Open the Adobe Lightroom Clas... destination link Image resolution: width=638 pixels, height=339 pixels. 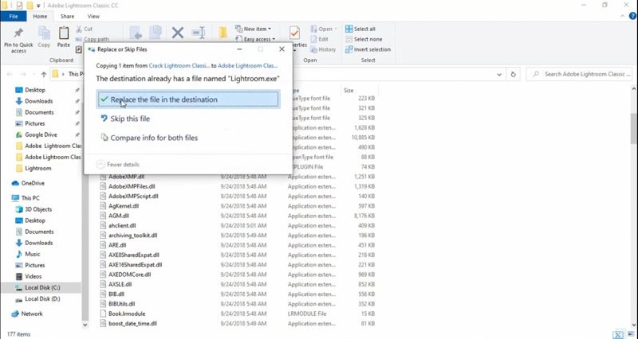tap(248, 65)
